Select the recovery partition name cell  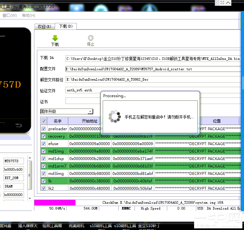58,136
